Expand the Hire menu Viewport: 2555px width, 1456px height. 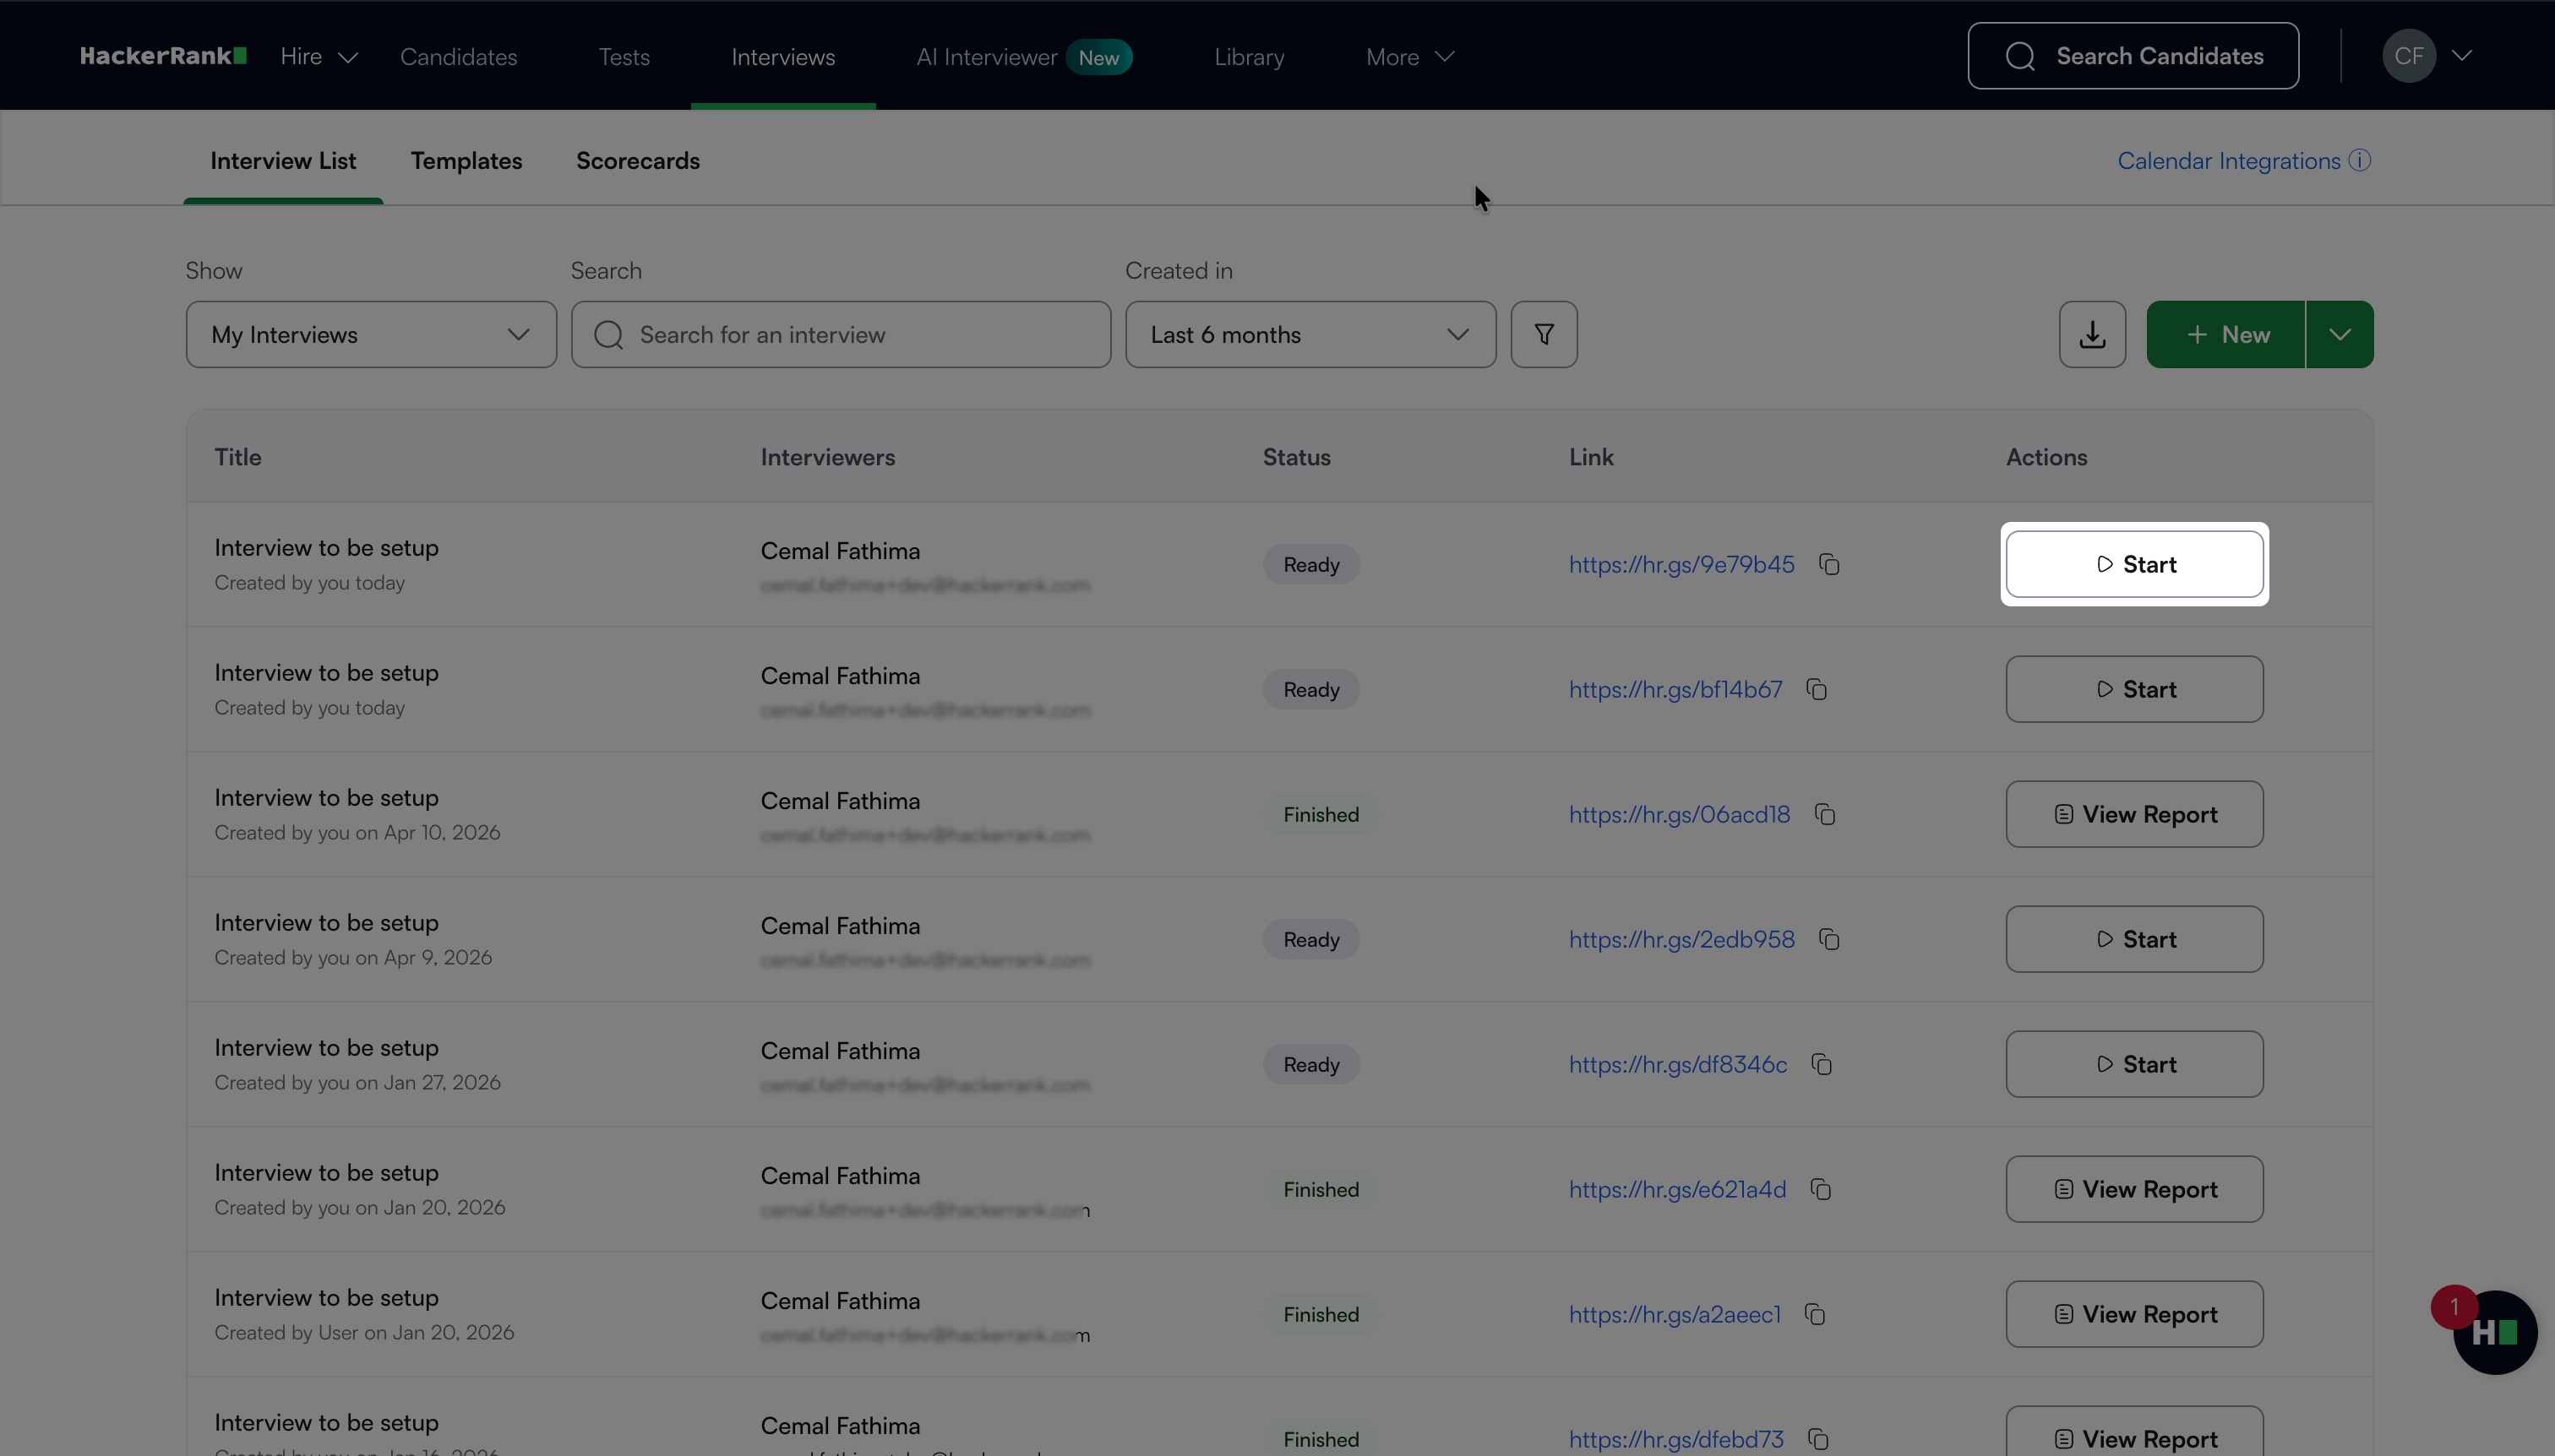pos(319,57)
